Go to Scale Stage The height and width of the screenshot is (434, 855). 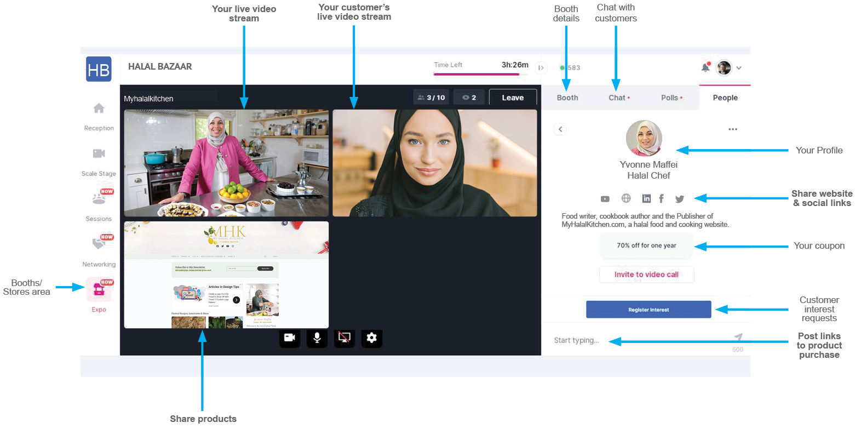[99, 162]
